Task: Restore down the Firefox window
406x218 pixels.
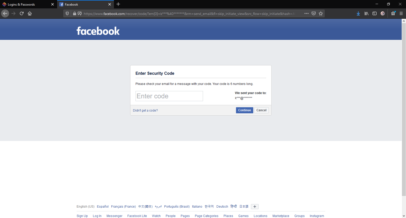Action: [x=388, y=4]
